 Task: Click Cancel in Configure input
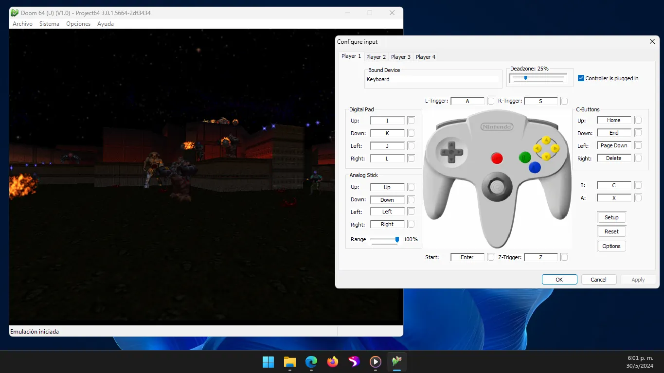[x=598, y=280]
